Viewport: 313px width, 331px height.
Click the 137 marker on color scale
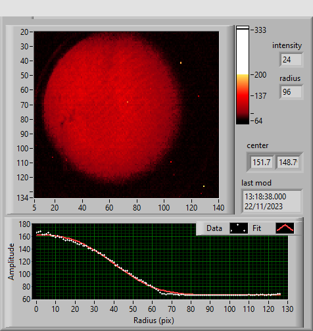pyautogui.click(x=260, y=96)
